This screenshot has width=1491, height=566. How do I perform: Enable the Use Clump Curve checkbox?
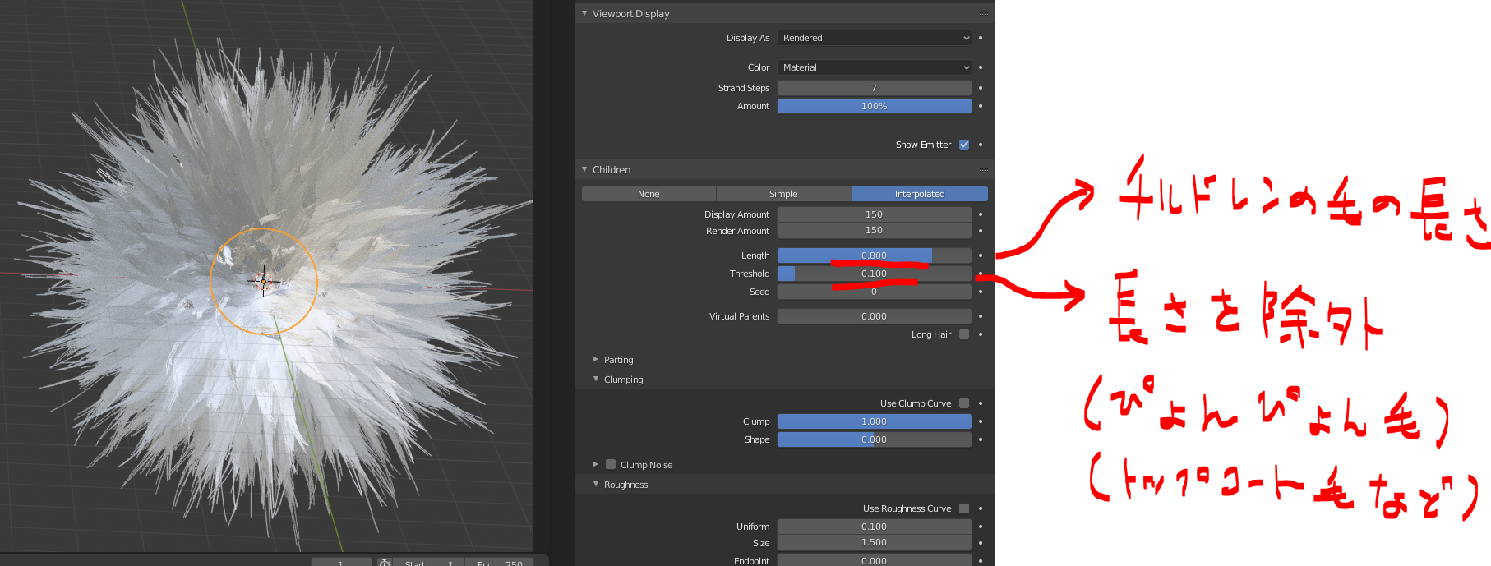coord(964,403)
